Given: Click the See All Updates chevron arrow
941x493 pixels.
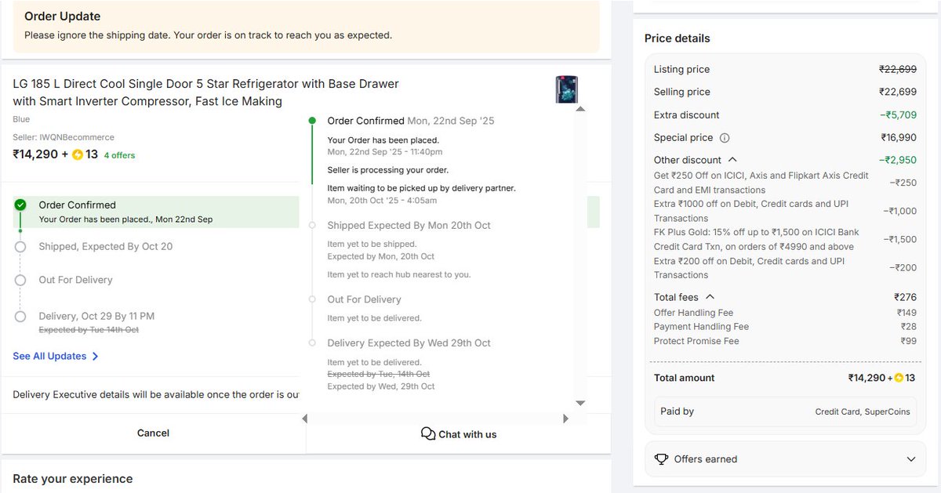Looking at the screenshot, I should point(96,356).
